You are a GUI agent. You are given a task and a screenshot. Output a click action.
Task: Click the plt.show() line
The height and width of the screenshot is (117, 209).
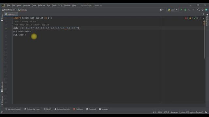20,35
